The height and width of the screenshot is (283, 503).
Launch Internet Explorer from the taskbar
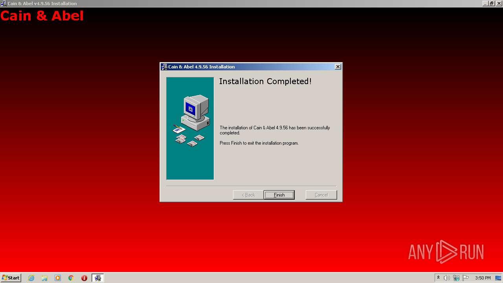pos(31,278)
